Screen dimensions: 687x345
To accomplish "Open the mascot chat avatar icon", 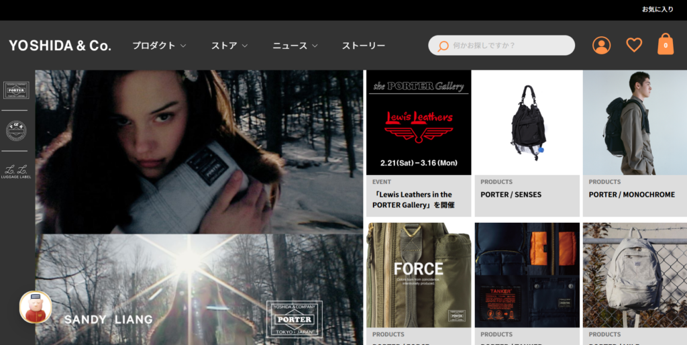I will click(x=36, y=307).
